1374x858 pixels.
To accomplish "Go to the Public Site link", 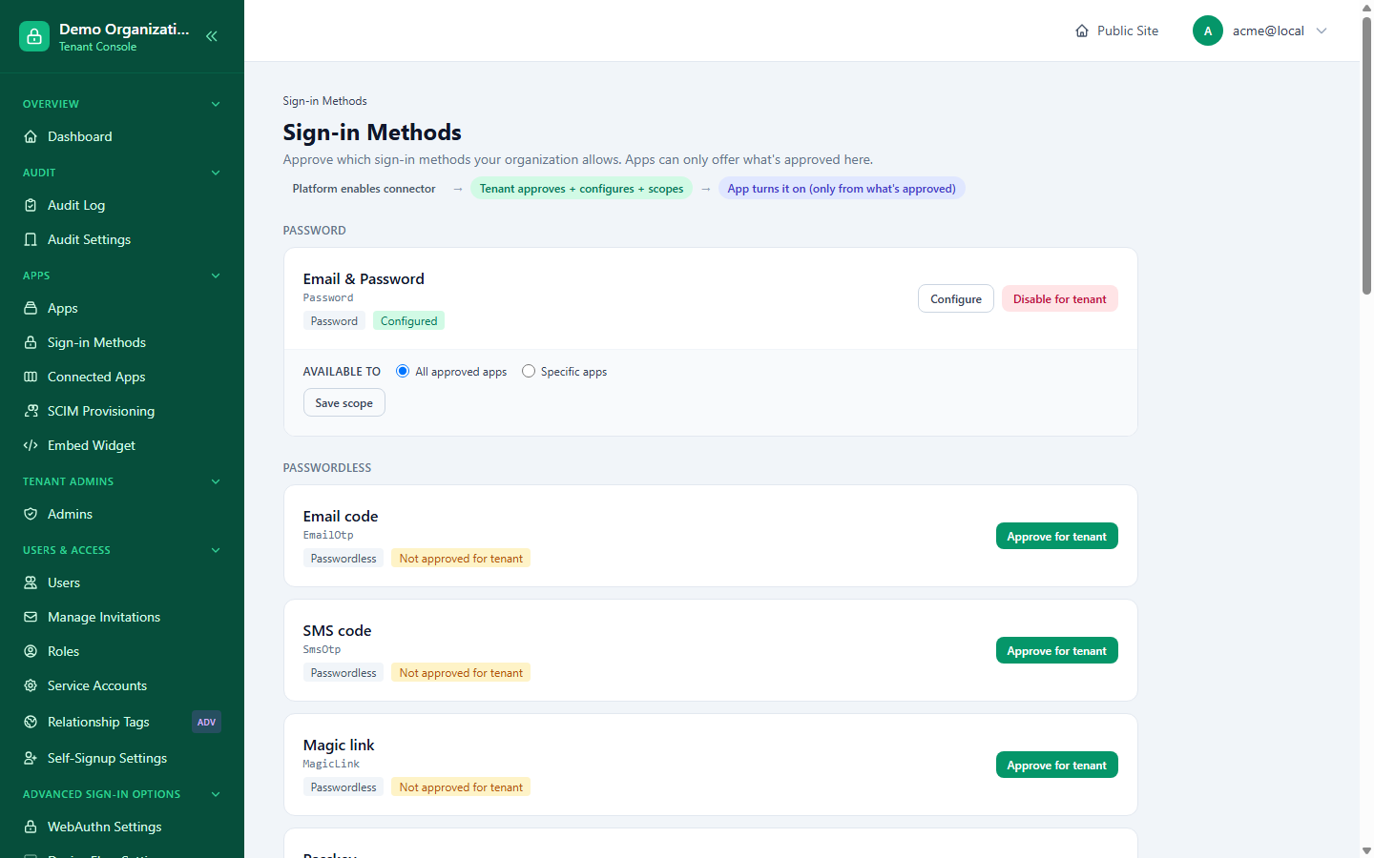I will pyautogui.click(x=1116, y=31).
